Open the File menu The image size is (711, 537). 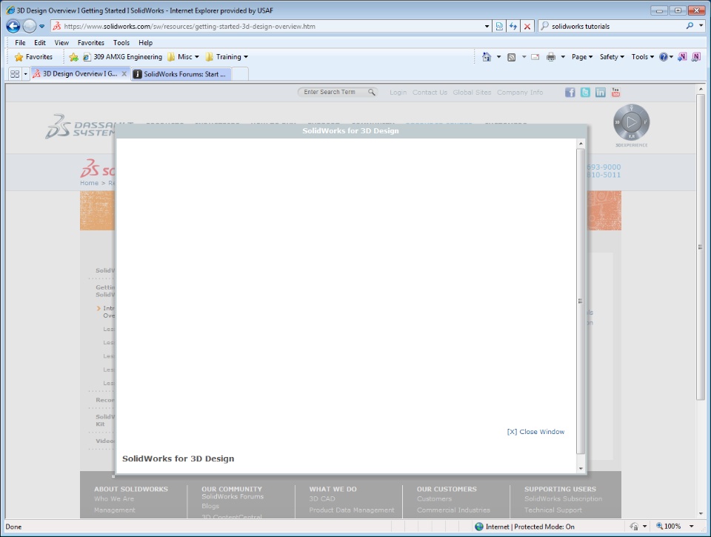click(x=20, y=43)
